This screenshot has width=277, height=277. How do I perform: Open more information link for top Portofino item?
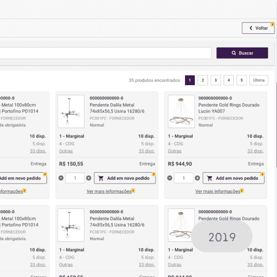pos(11,191)
